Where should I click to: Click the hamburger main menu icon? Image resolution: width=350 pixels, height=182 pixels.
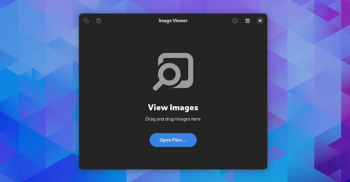pyautogui.click(x=248, y=21)
